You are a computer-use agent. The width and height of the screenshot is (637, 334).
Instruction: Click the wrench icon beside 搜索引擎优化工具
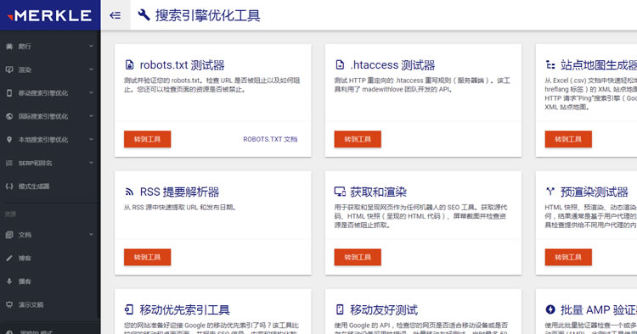(x=144, y=15)
